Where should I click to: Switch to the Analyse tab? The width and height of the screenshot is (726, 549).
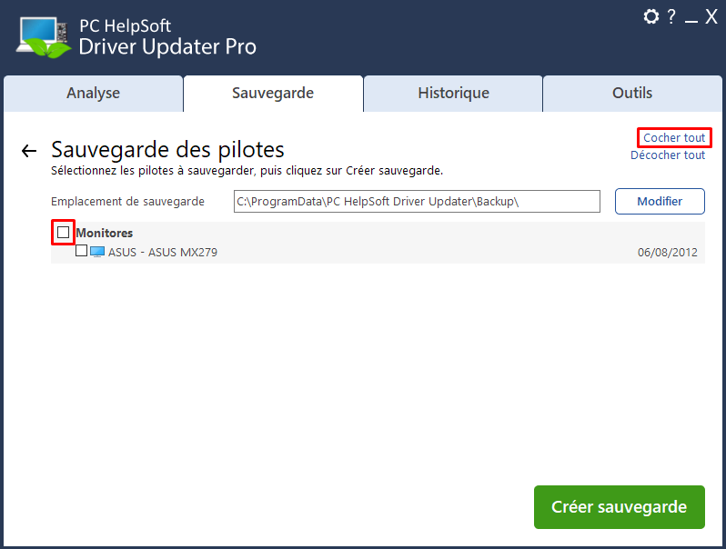click(x=93, y=94)
